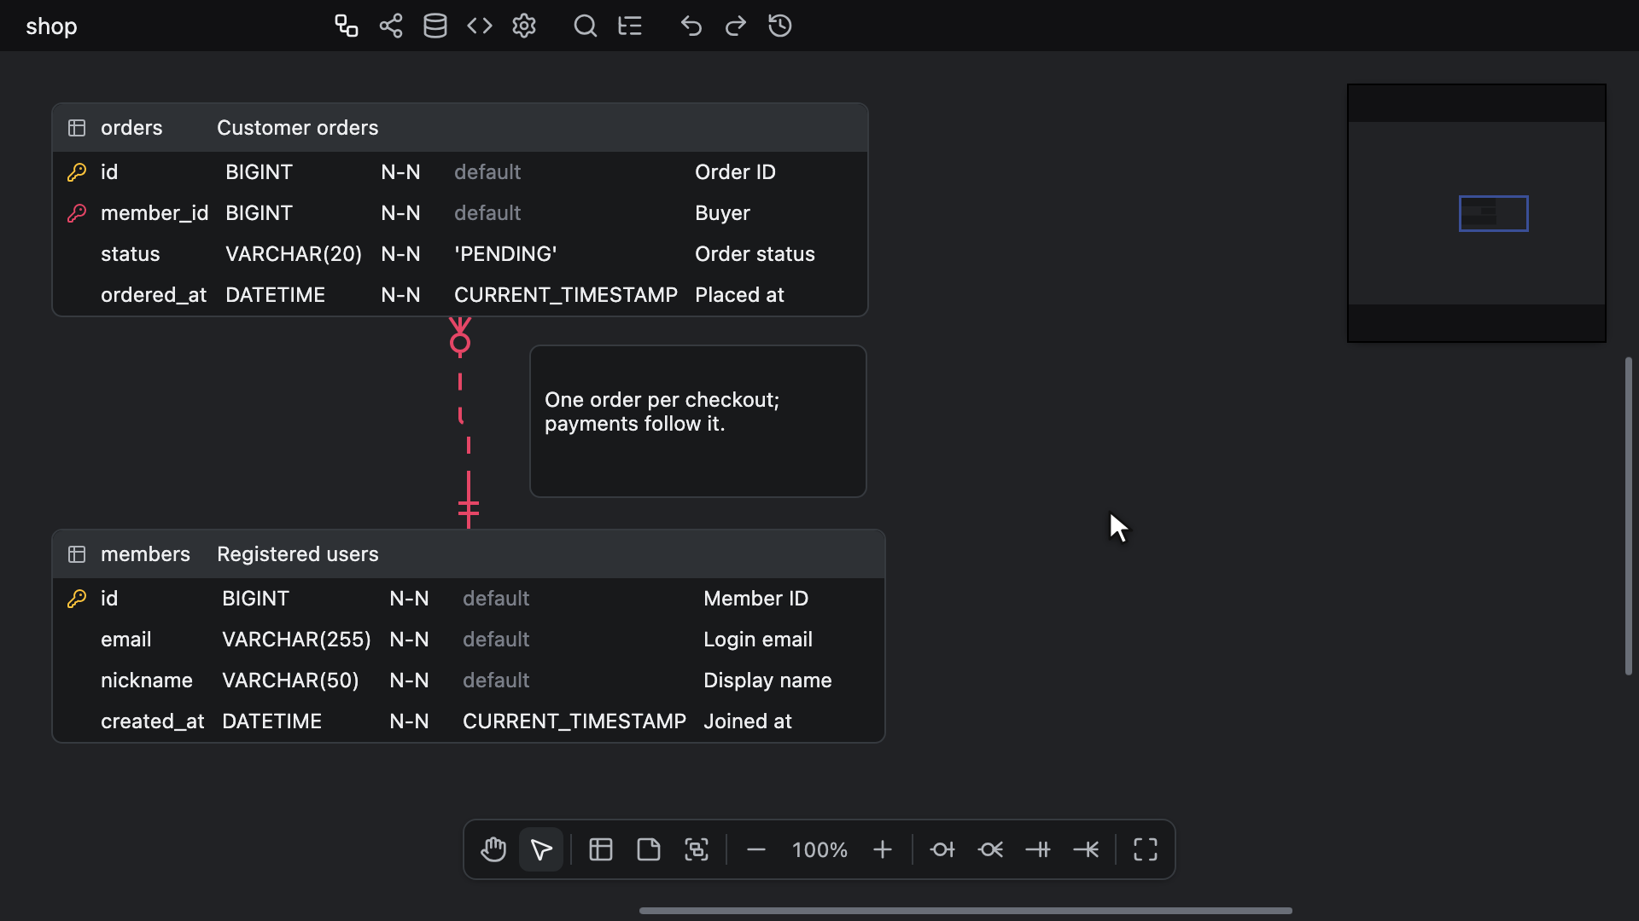Select the orders table header
Image resolution: width=1639 pixels, height=921 pixels.
coord(460,128)
